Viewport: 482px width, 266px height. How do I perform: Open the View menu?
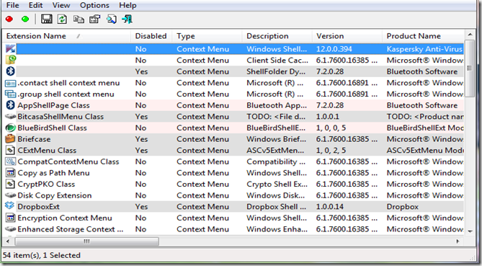coord(61,5)
